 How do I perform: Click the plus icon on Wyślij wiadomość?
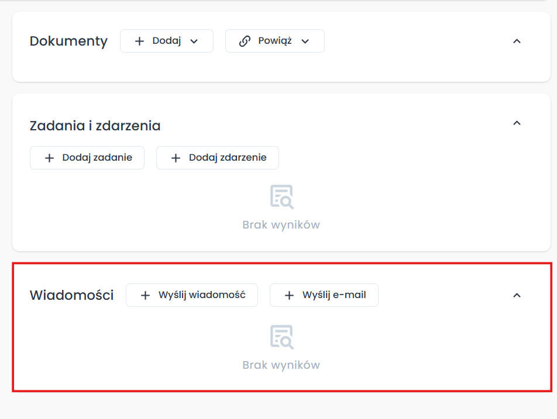coord(145,295)
